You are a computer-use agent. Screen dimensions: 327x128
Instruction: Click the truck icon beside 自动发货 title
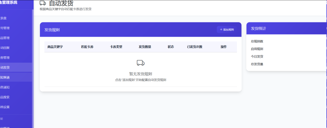[43, 3]
